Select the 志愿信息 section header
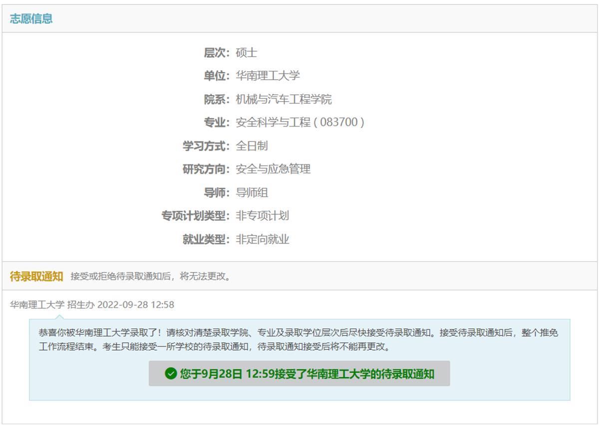 (x=31, y=19)
